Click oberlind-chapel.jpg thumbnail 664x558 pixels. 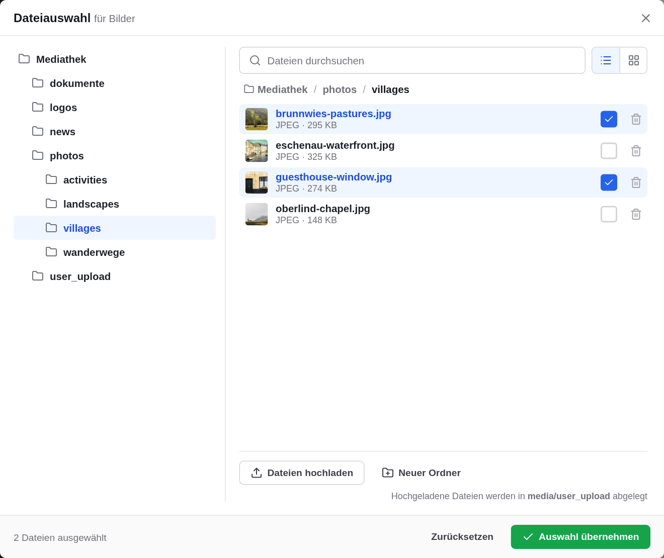[257, 214]
